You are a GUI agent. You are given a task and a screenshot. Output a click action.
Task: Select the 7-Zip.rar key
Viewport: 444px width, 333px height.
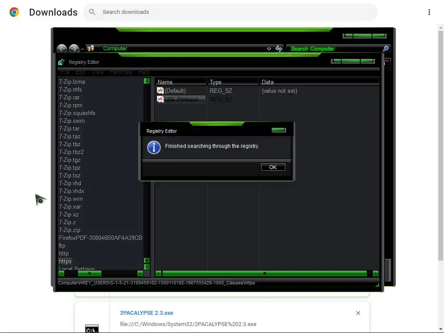pyautogui.click(x=69, y=98)
